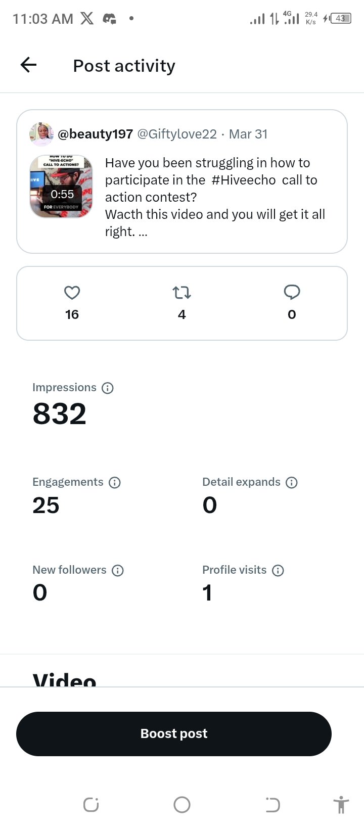
Task: Tap the Android recent apps button
Action: (91, 804)
